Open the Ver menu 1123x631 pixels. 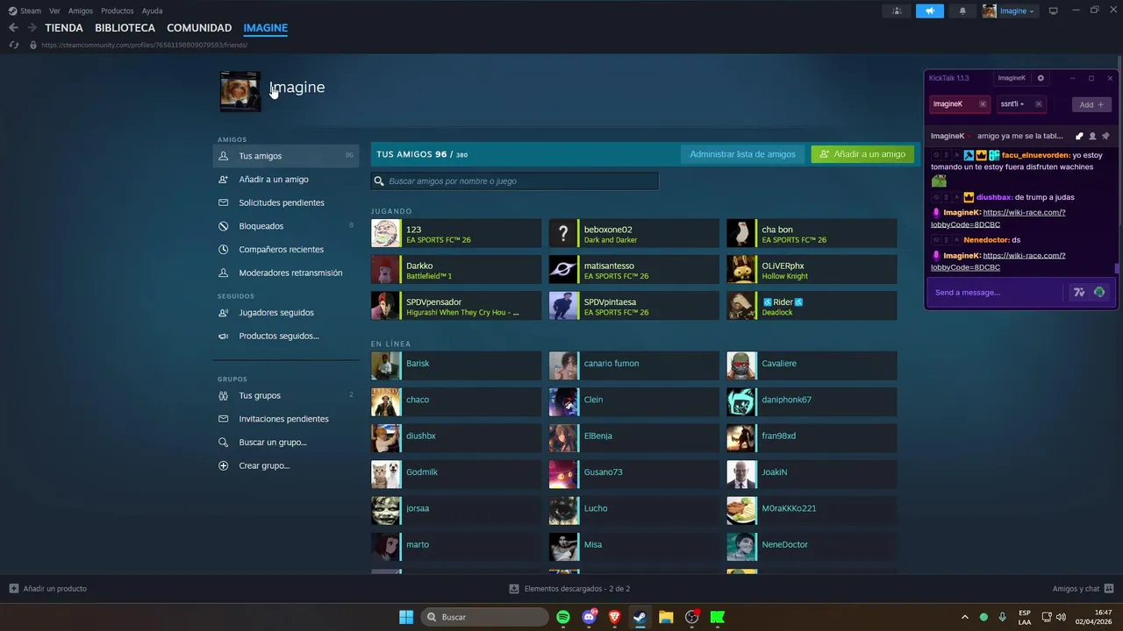pyautogui.click(x=54, y=11)
